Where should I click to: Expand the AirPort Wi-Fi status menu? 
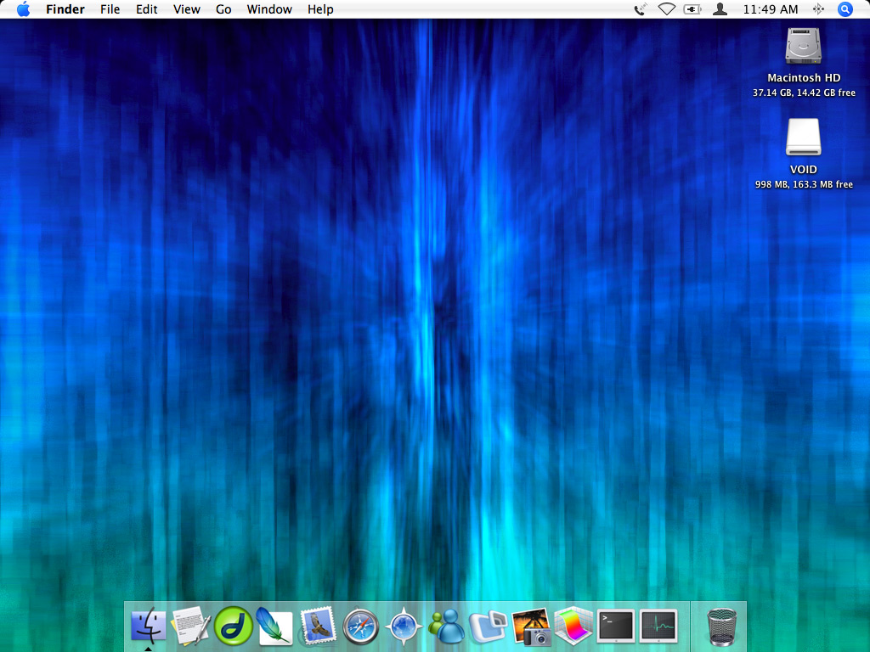(x=666, y=9)
